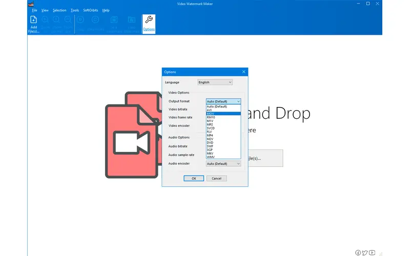Click the Add File(s) toolbar icon
The height and width of the screenshot is (256, 410).
pos(33,23)
